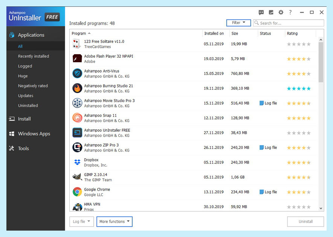Sort by the Size column header
The width and height of the screenshot is (333, 237).
(x=235, y=33)
